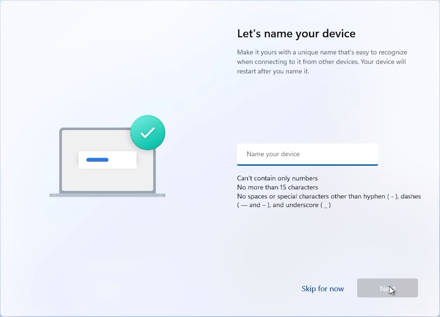Click the green checkmark badge icon

[148, 133]
